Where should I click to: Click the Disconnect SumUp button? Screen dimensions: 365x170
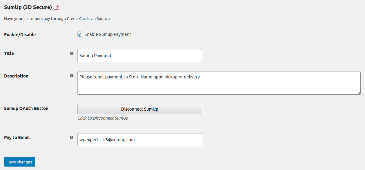pos(140,109)
